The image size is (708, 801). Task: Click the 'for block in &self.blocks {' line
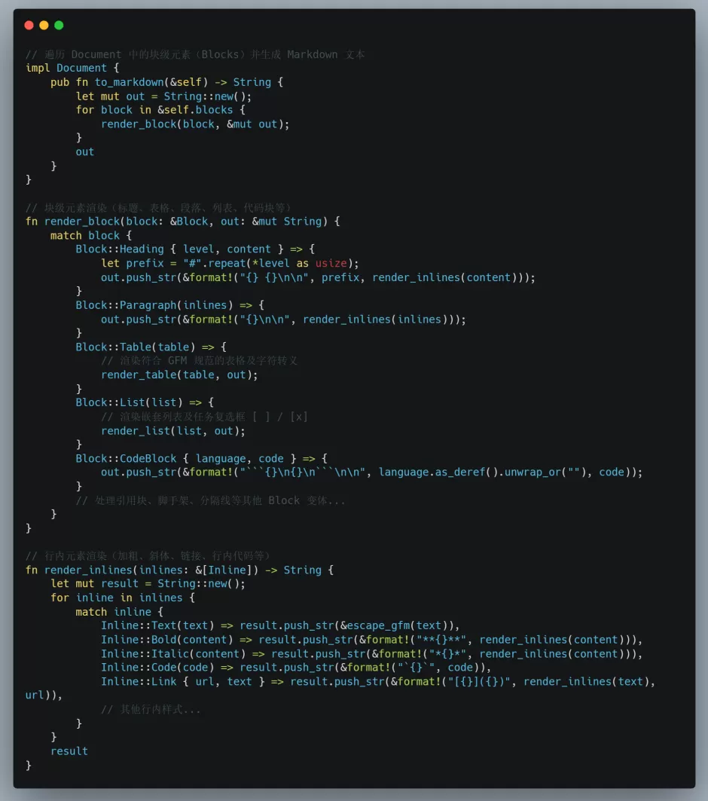tap(160, 110)
